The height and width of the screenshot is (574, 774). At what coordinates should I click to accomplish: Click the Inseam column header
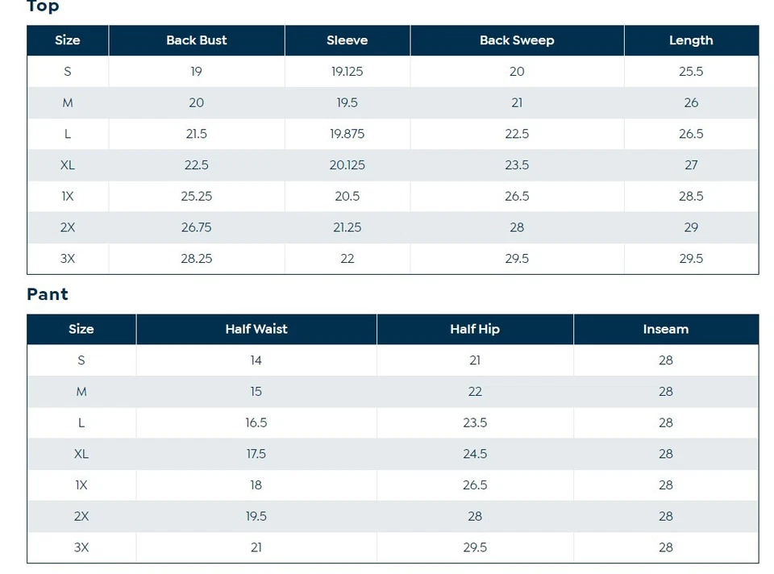(666, 329)
